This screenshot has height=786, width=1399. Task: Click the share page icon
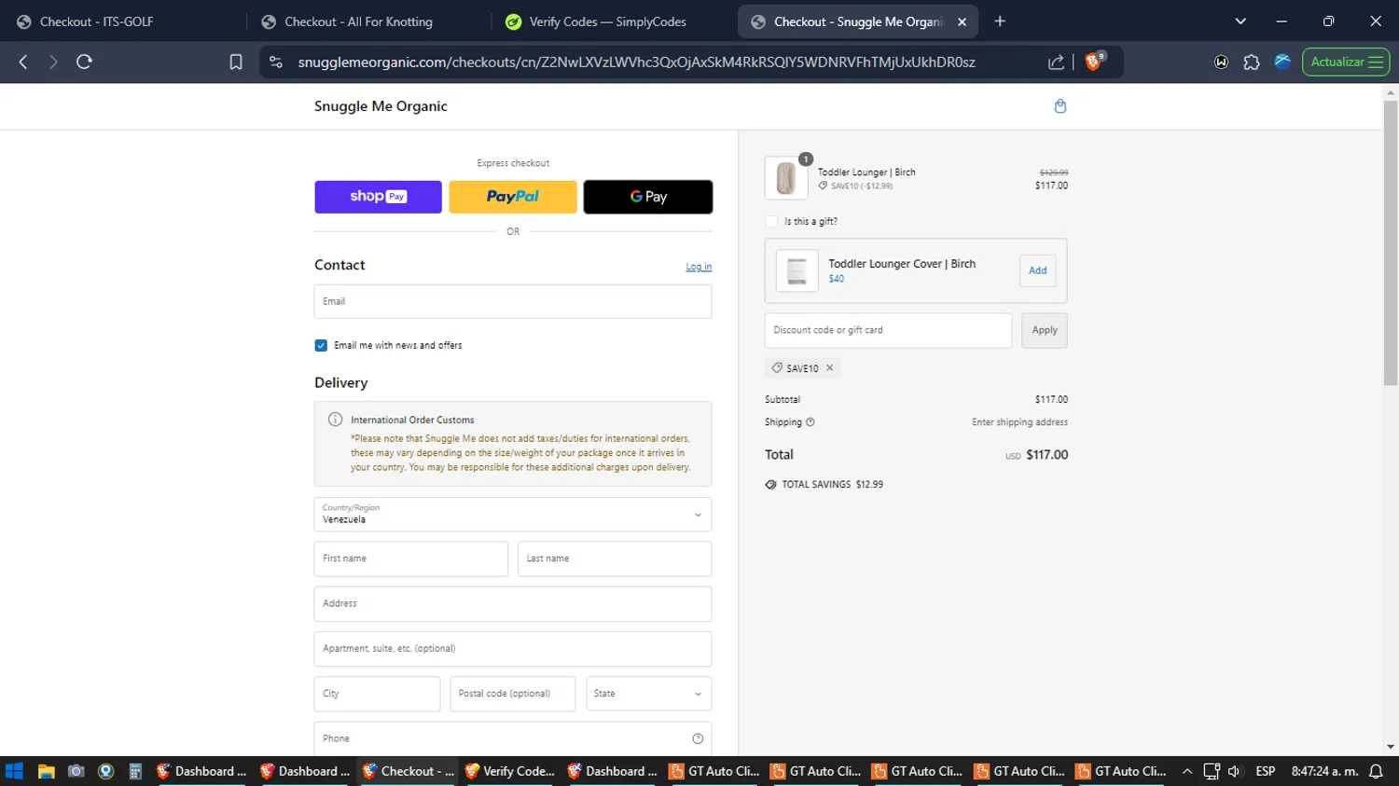tap(1056, 62)
